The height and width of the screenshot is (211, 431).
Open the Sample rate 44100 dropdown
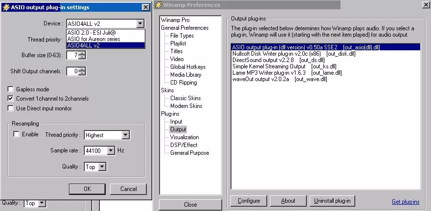point(111,150)
